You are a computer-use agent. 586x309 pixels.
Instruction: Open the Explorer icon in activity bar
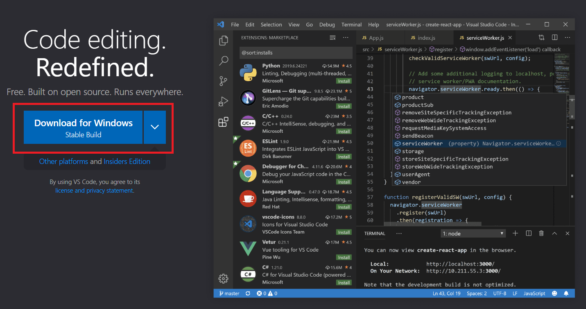tap(224, 41)
